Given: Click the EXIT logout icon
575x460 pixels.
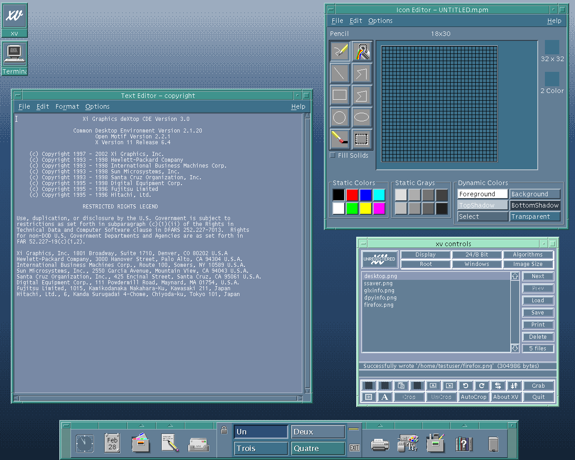Looking at the screenshot, I should [354, 448].
